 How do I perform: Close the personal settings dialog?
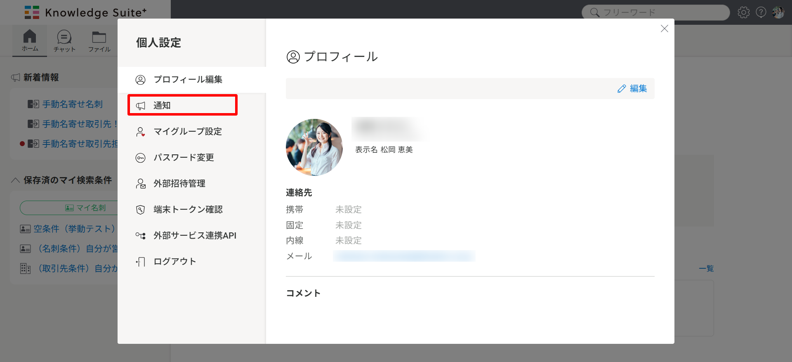coord(664,28)
